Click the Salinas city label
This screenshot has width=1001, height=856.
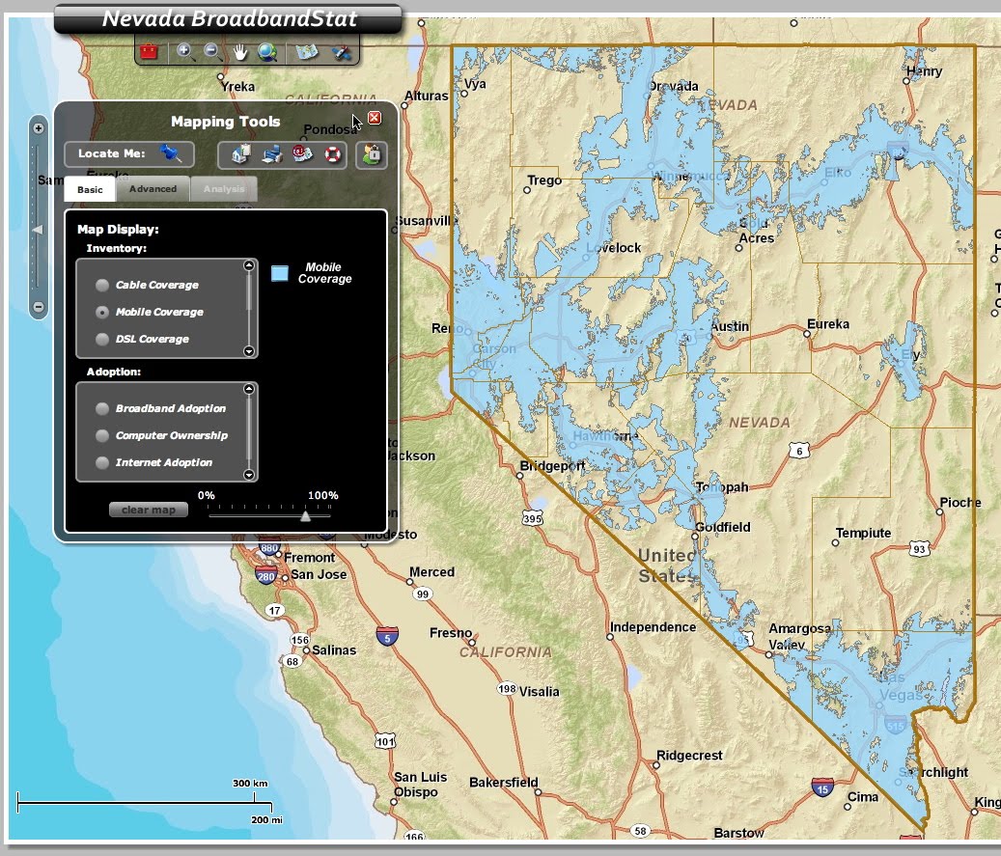pos(334,649)
